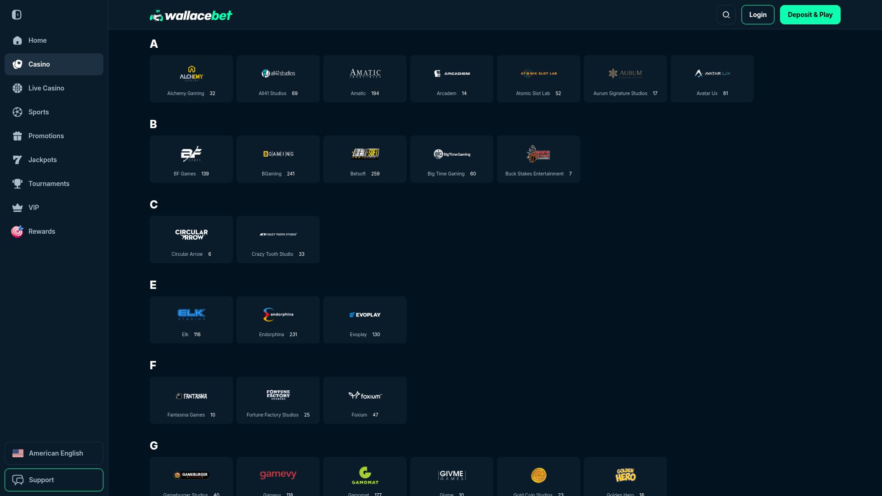Select the Live Casino menu label
The image size is (882, 496).
coord(46,88)
